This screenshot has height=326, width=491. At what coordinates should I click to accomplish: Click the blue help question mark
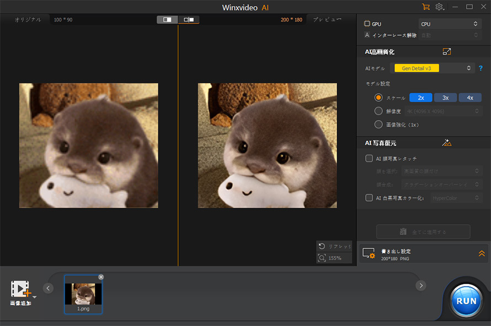[x=481, y=68]
